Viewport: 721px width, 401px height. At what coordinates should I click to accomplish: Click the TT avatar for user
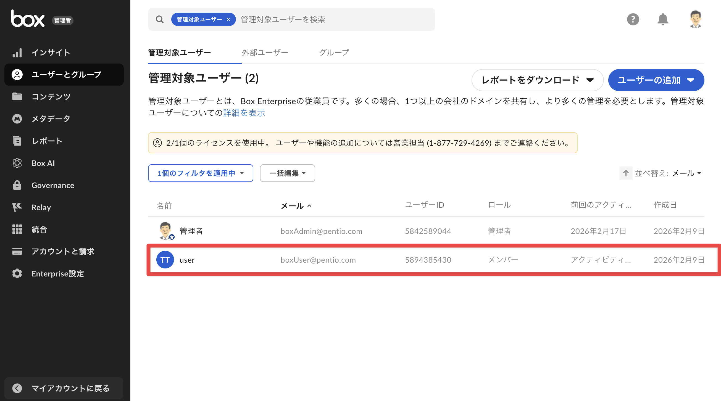coord(165,260)
